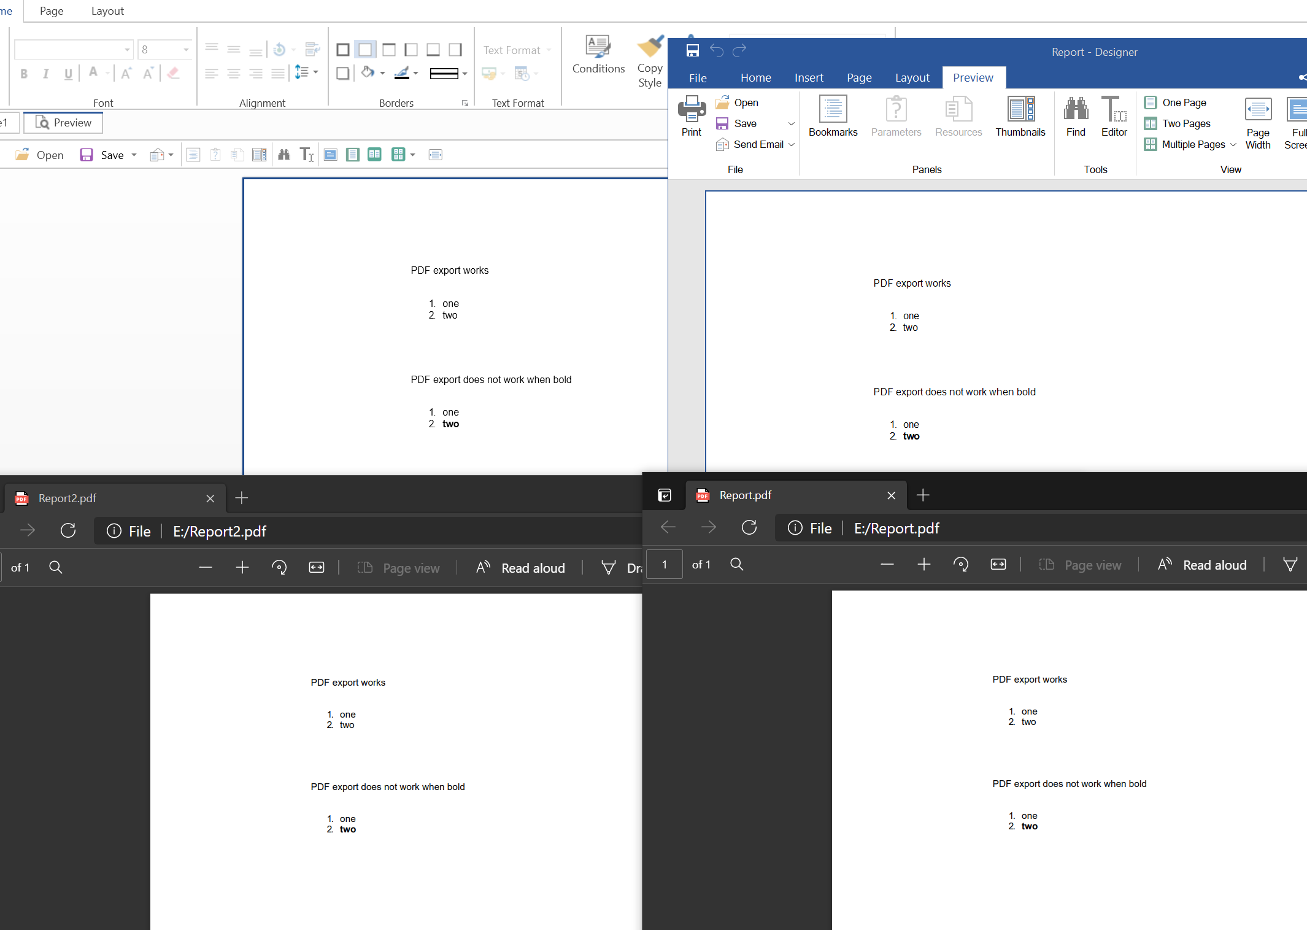Click the Find binoculars tool in Tools group
1307x930 pixels.
click(x=1076, y=116)
